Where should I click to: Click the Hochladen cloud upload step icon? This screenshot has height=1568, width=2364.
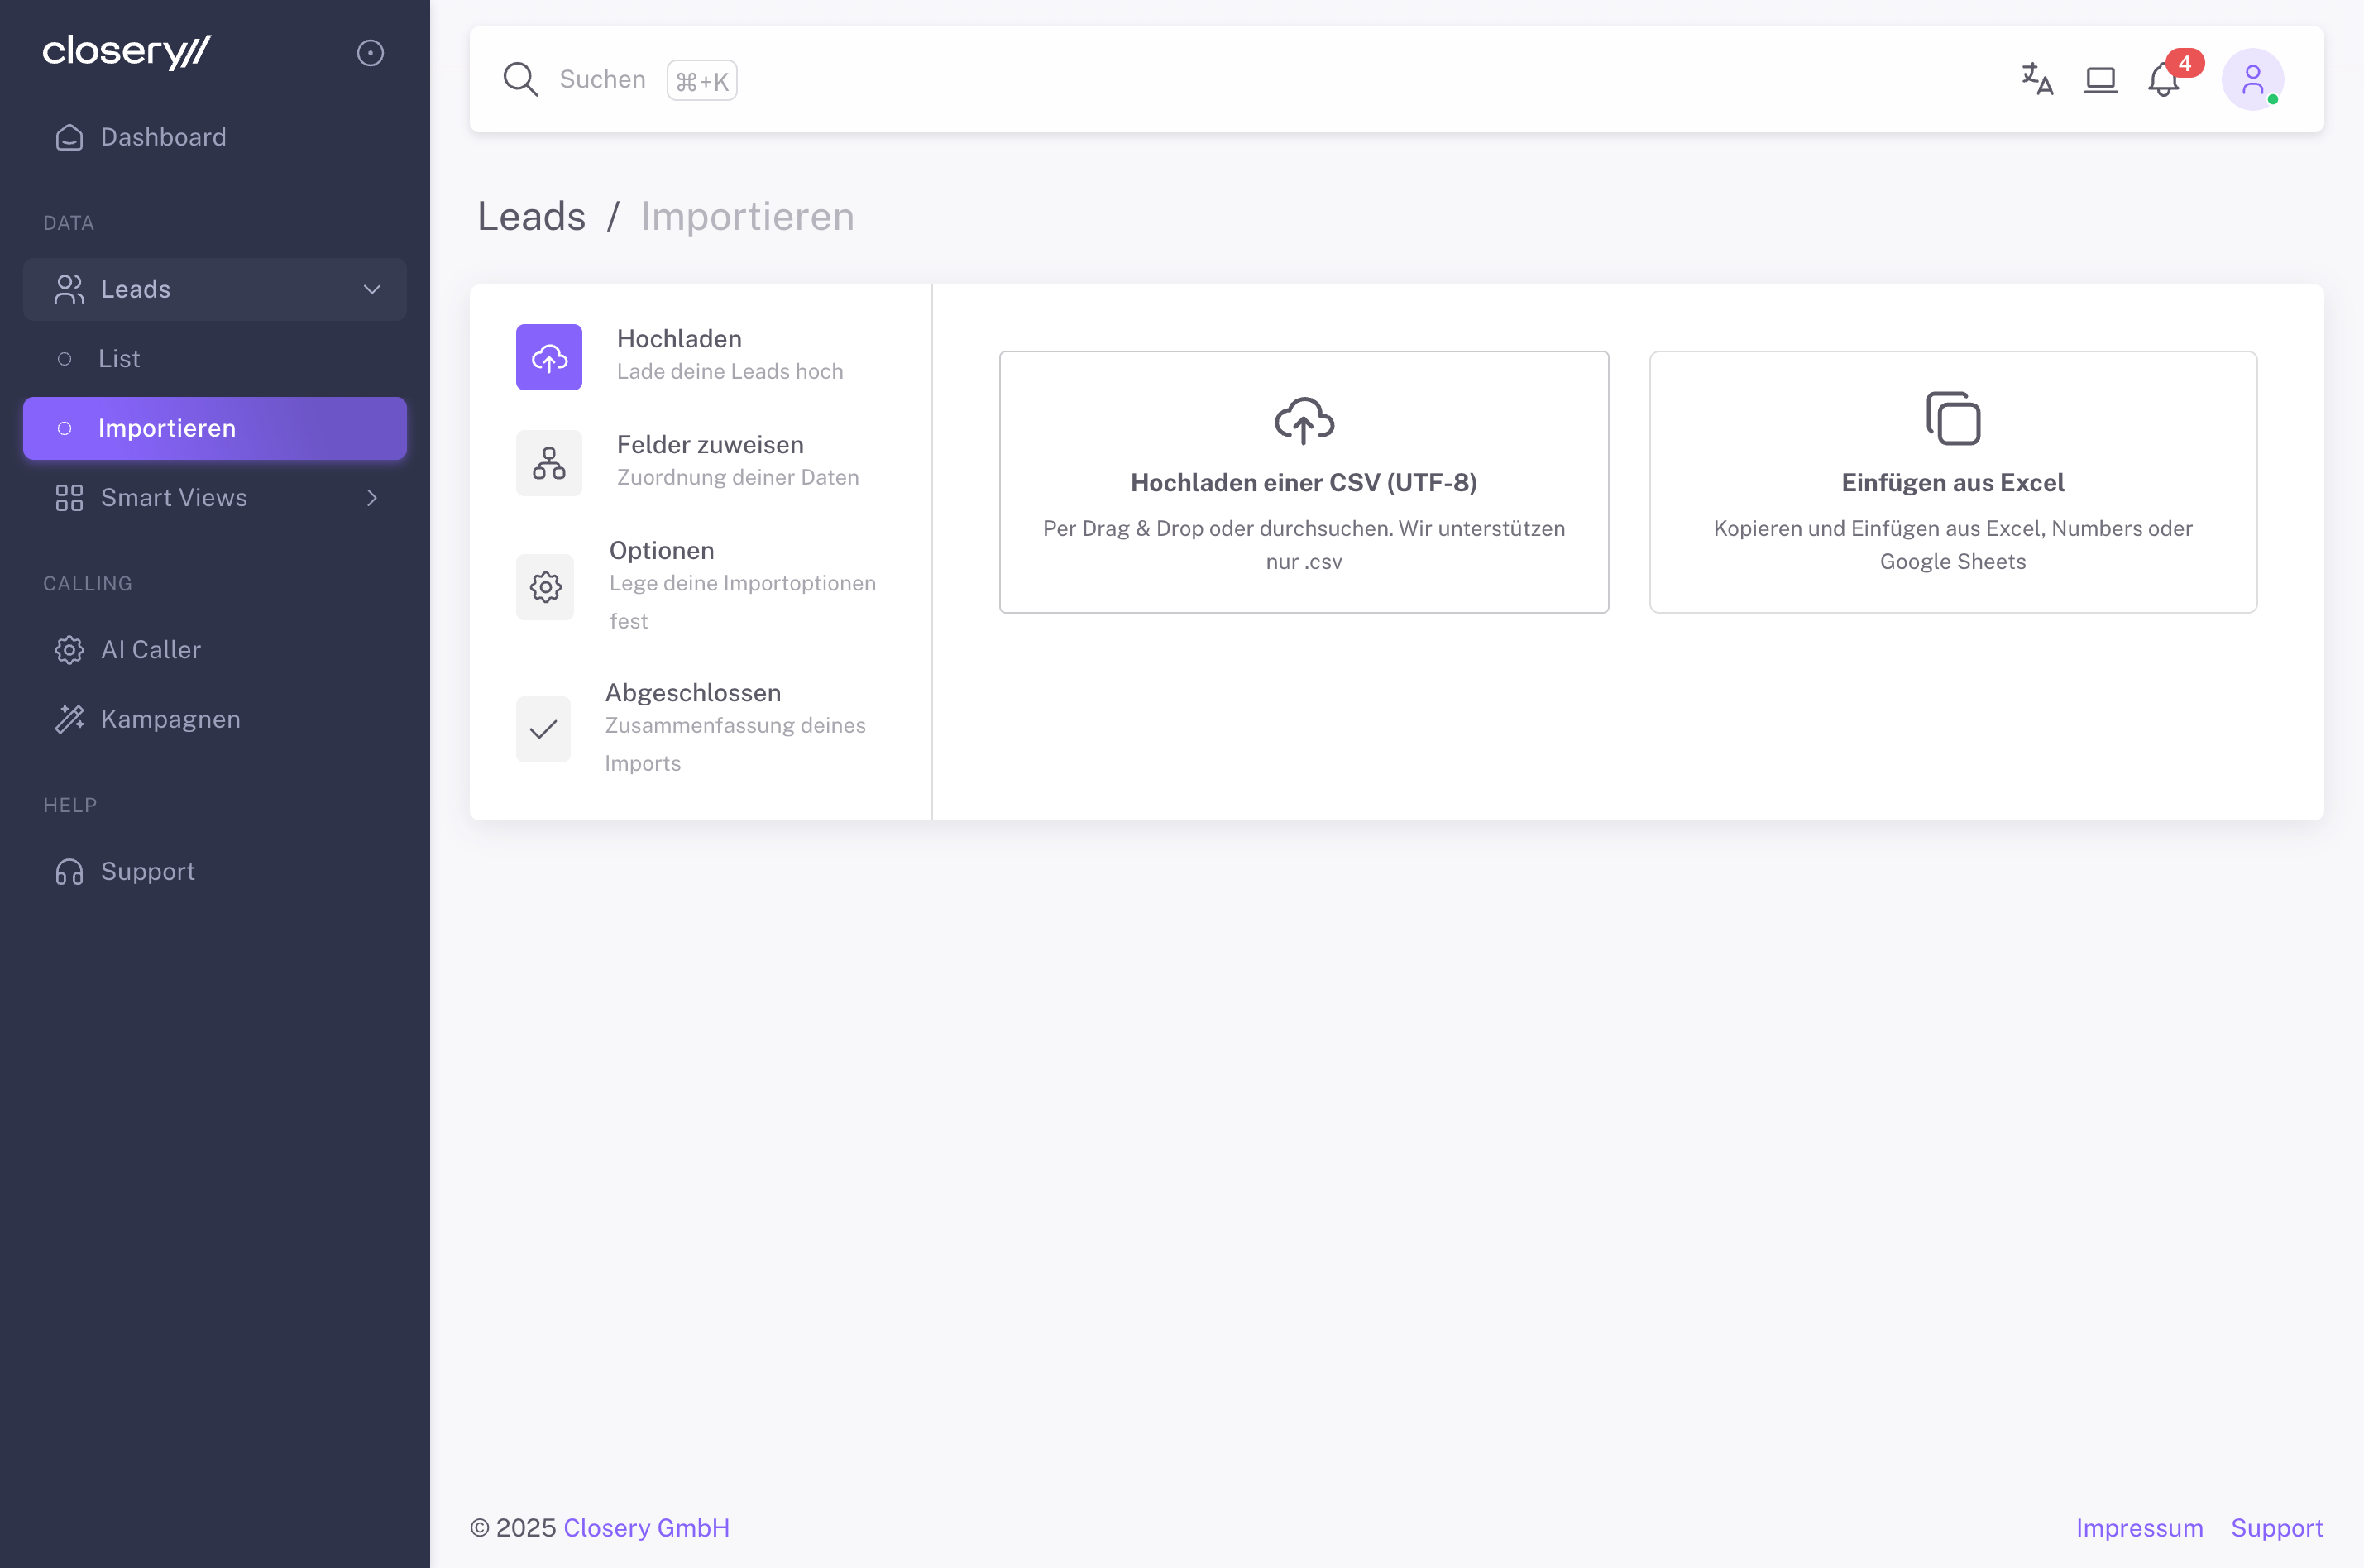tap(548, 357)
